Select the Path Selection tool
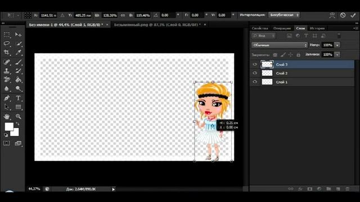Screen dimensions: 360x202 tap(7, 107)
